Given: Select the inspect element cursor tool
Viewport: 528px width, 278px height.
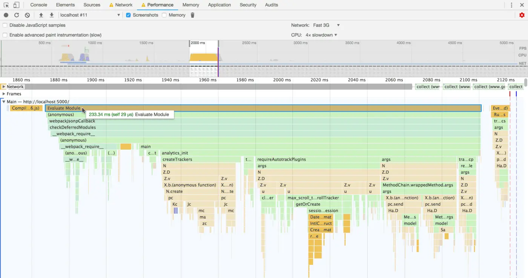Looking at the screenshot, I should (x=6, y=5).
